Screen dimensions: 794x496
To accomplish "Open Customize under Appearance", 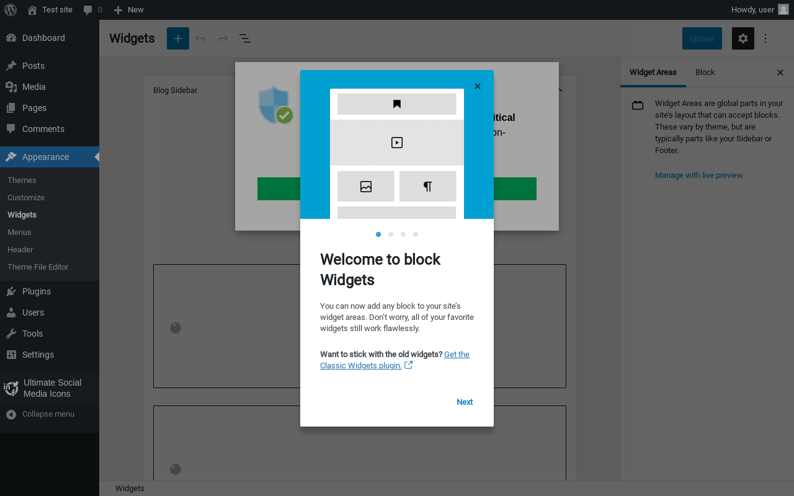I will coord(26,198).
